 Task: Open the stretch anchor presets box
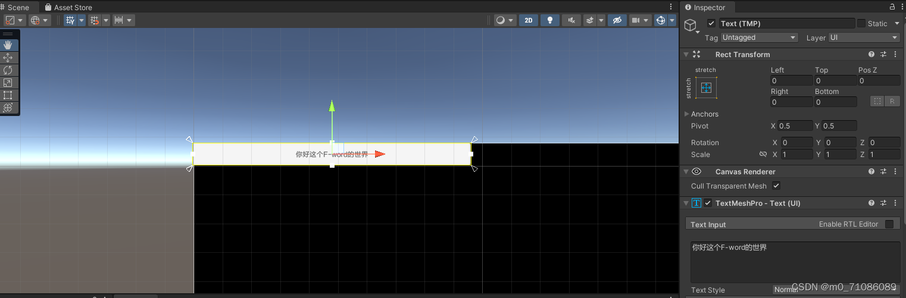(x=706, y=87)
